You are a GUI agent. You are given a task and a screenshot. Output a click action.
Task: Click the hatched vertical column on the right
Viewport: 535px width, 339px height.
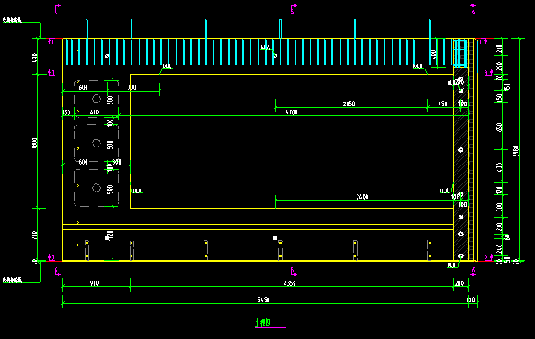coord(461,165)
